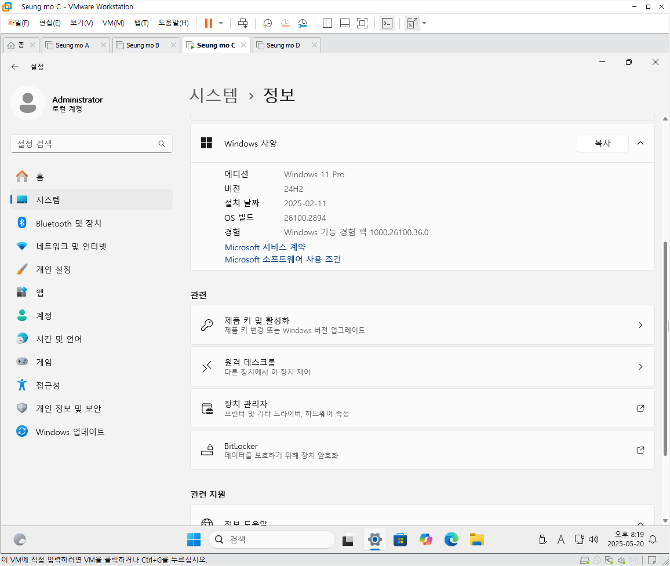This screenshot has width=670, height=566.
Task: Toggle the VMware library sidebar icon
Action: 327,23
